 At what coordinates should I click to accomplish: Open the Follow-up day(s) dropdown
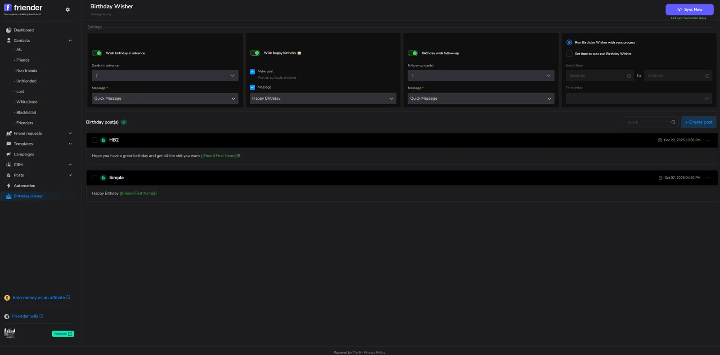coord(481,75)
